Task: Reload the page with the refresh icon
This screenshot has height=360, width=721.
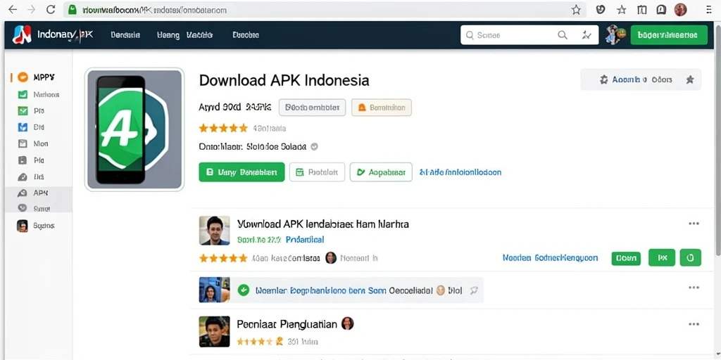Action: tap(51, 10)
